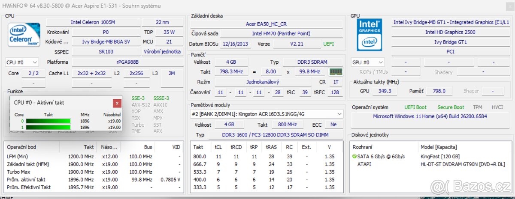Click the Intel Graphics logo

(370, 36)
